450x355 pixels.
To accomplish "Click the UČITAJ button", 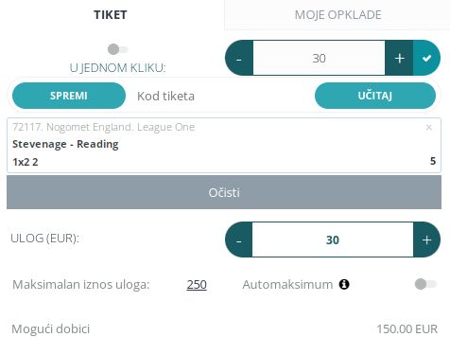I will point(375,96).
